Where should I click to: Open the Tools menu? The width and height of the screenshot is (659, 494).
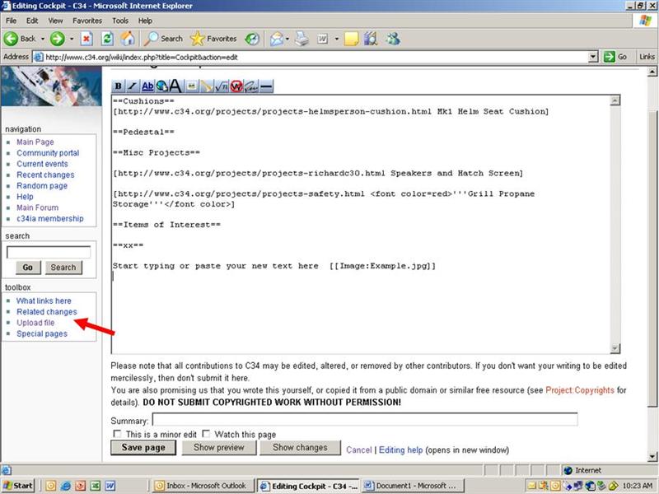[x=120, y=20]
